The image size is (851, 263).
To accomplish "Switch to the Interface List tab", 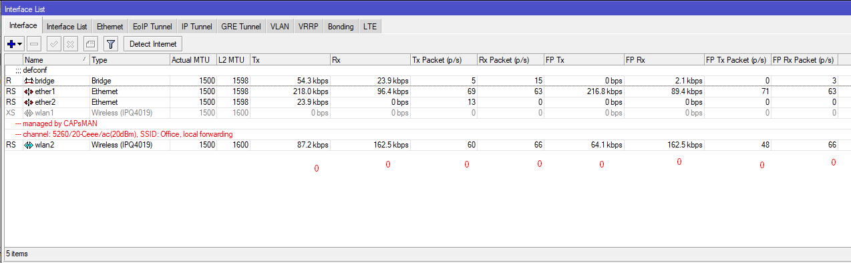I will [67, 26].
